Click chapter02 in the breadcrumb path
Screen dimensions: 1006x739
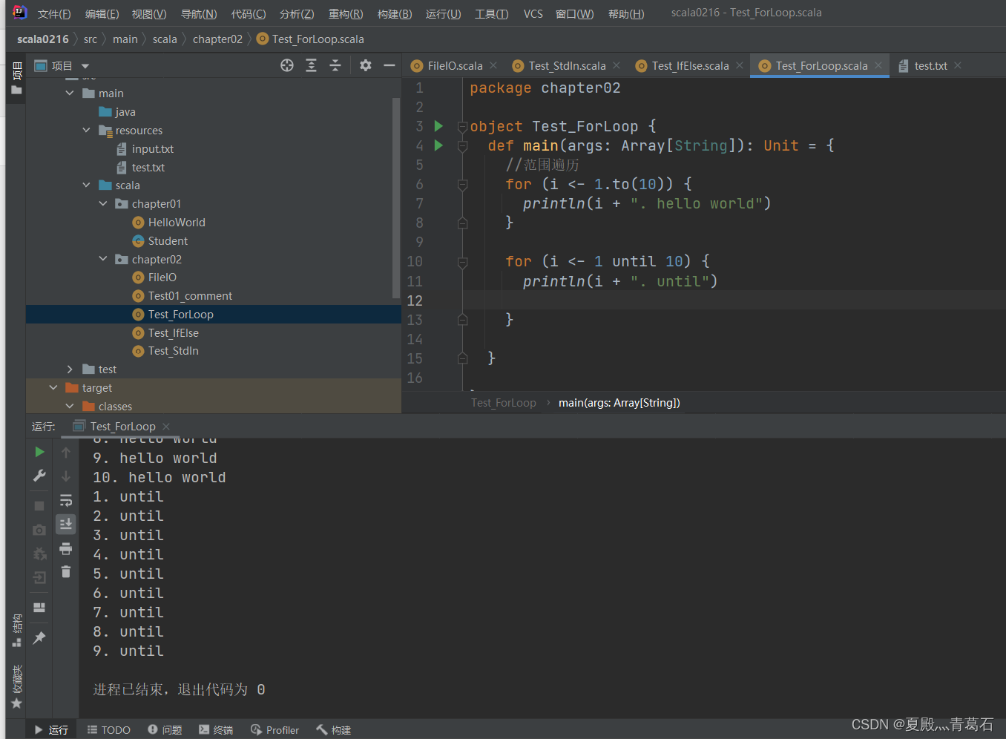click(217, 39)
